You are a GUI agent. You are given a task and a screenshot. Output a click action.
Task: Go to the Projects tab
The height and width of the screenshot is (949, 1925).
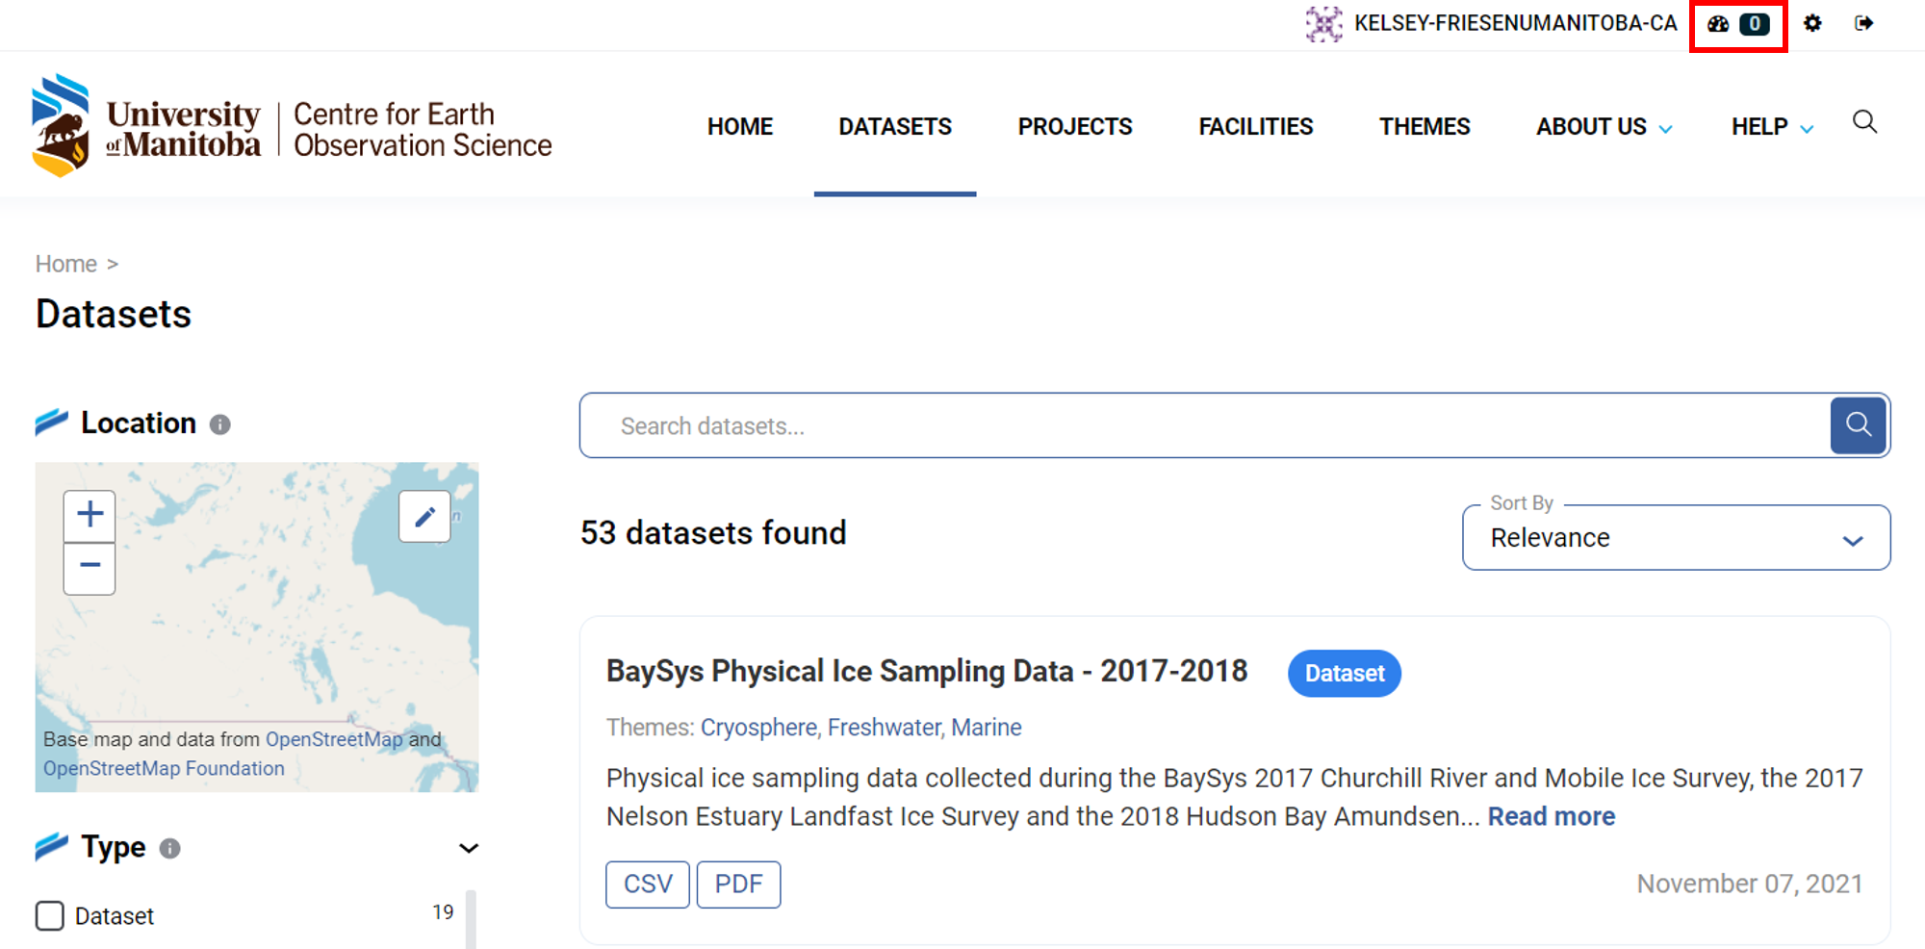[1074, 127]
